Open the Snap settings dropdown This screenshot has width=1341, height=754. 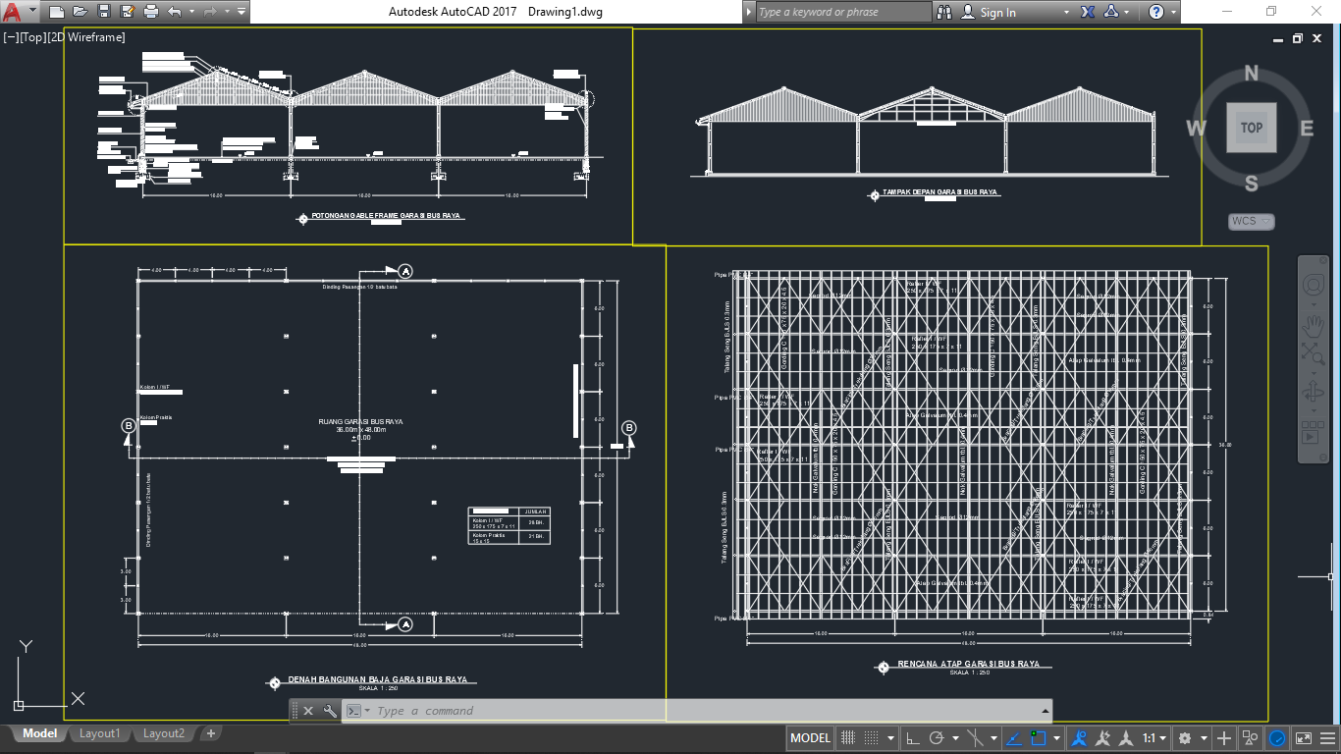tap(891, 737)
